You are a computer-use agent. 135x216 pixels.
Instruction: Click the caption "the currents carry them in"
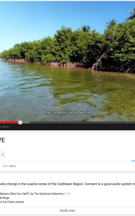tap(67, 113)
